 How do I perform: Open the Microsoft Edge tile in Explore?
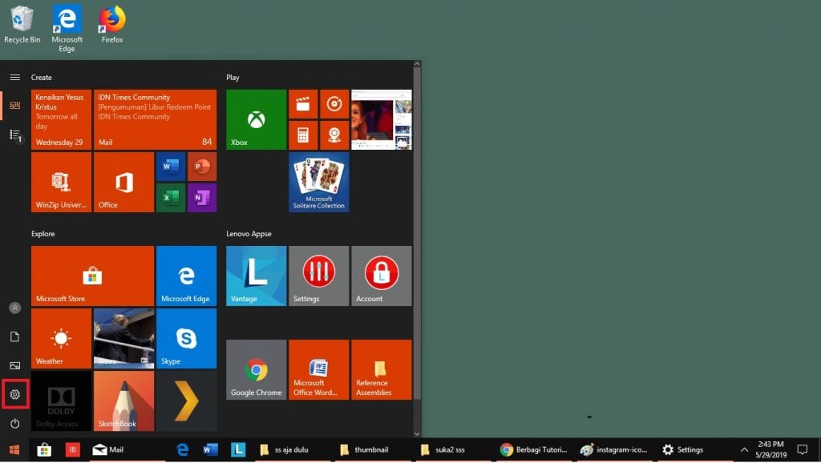point(186,276)
